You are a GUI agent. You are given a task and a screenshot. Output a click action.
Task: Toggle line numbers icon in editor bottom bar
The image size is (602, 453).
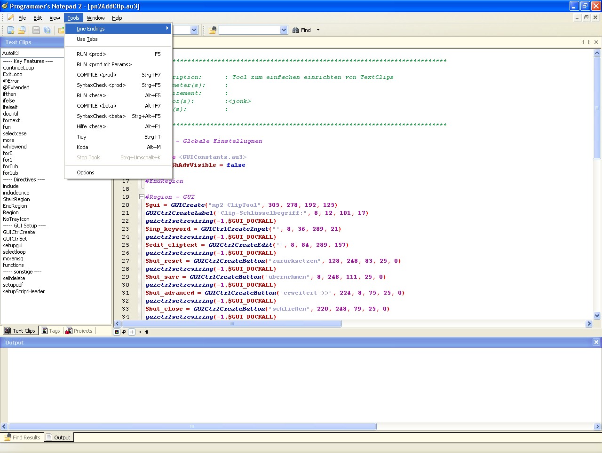(132, 332)
